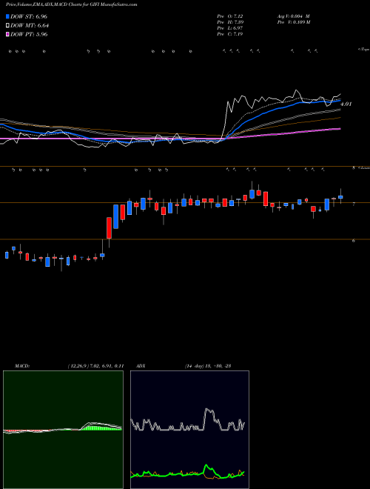The image size is (370, 489).
Task: Click the 'Pre O: 7.12' value
Action: 230,16
